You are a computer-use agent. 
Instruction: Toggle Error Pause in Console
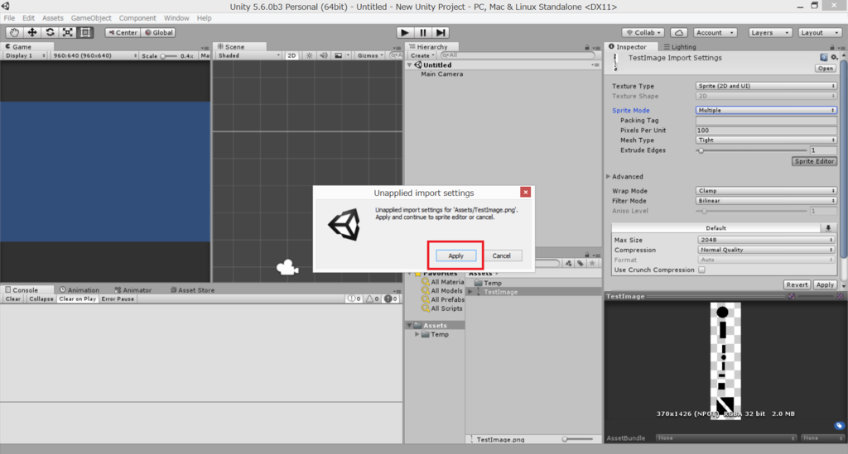point(118,299)
